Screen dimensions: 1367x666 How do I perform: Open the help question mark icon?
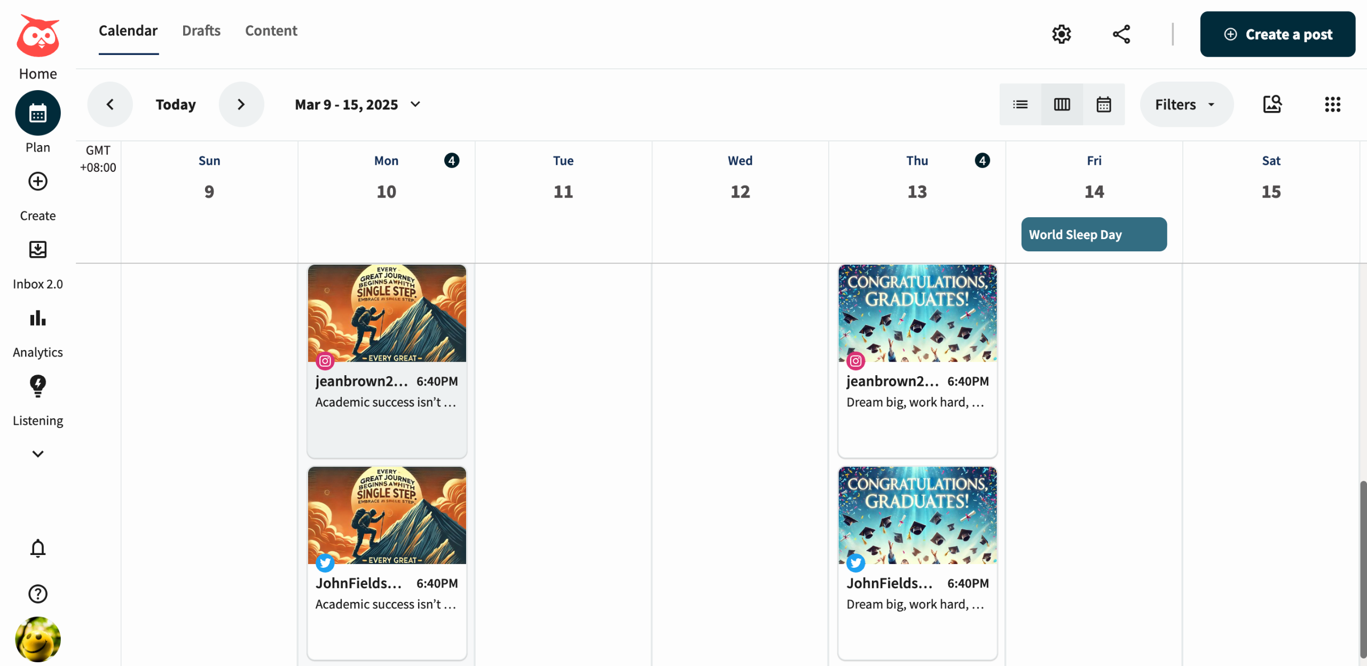[37, 593]
